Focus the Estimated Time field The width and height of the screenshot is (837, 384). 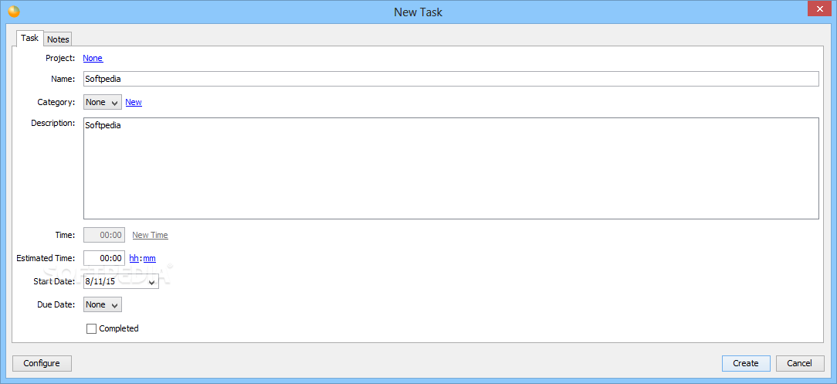pos(104,258)
